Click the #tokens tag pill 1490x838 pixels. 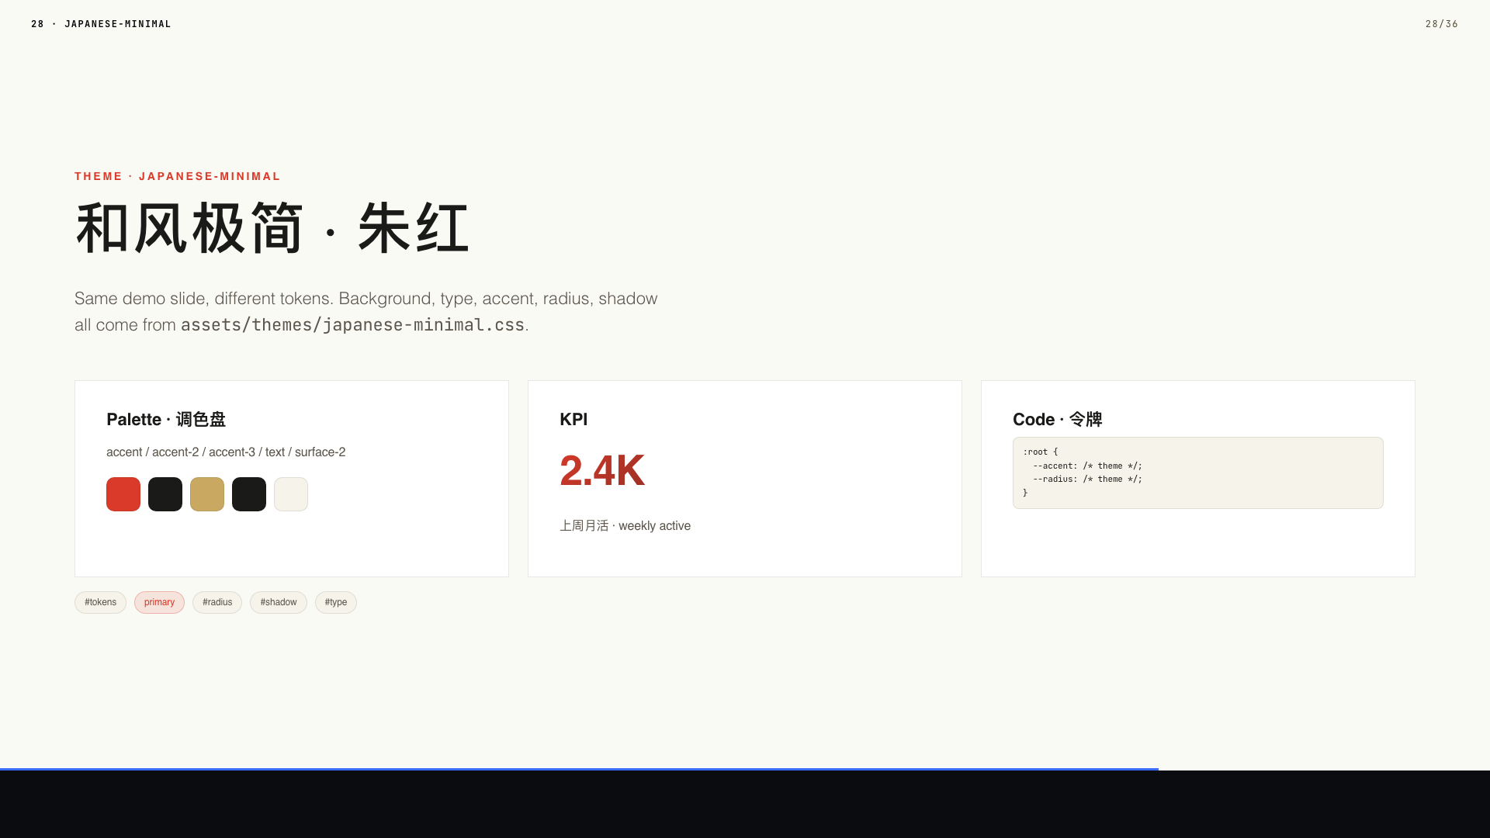click(100, 602)
